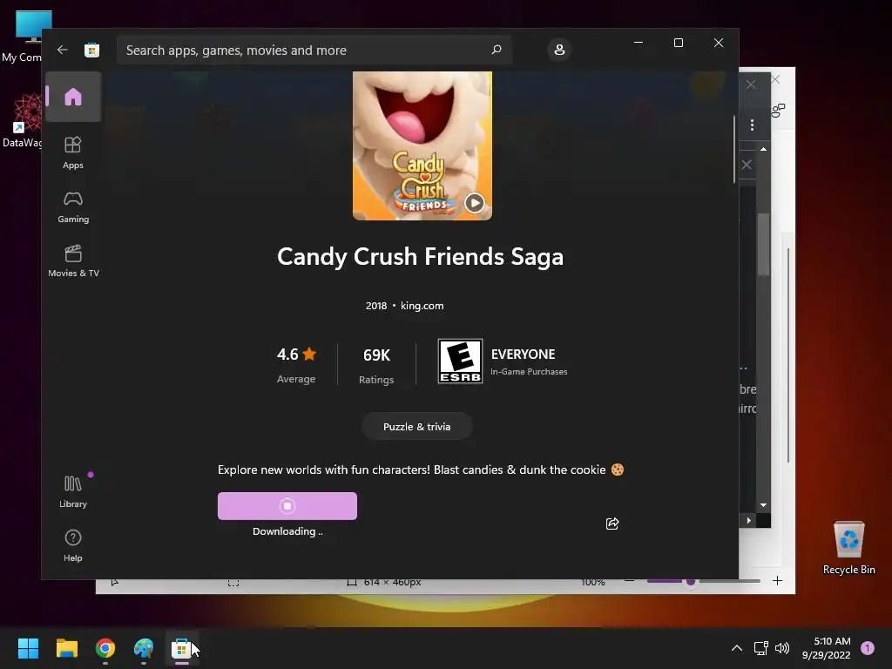
Task: Open the Windows Start menu
Action: pyautogui.click(x=28, y=648)
